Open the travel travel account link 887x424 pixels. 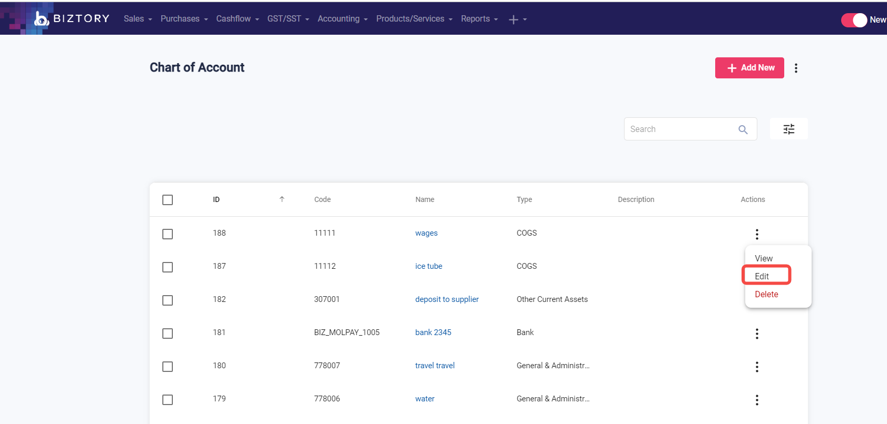[x=435, y=366]
